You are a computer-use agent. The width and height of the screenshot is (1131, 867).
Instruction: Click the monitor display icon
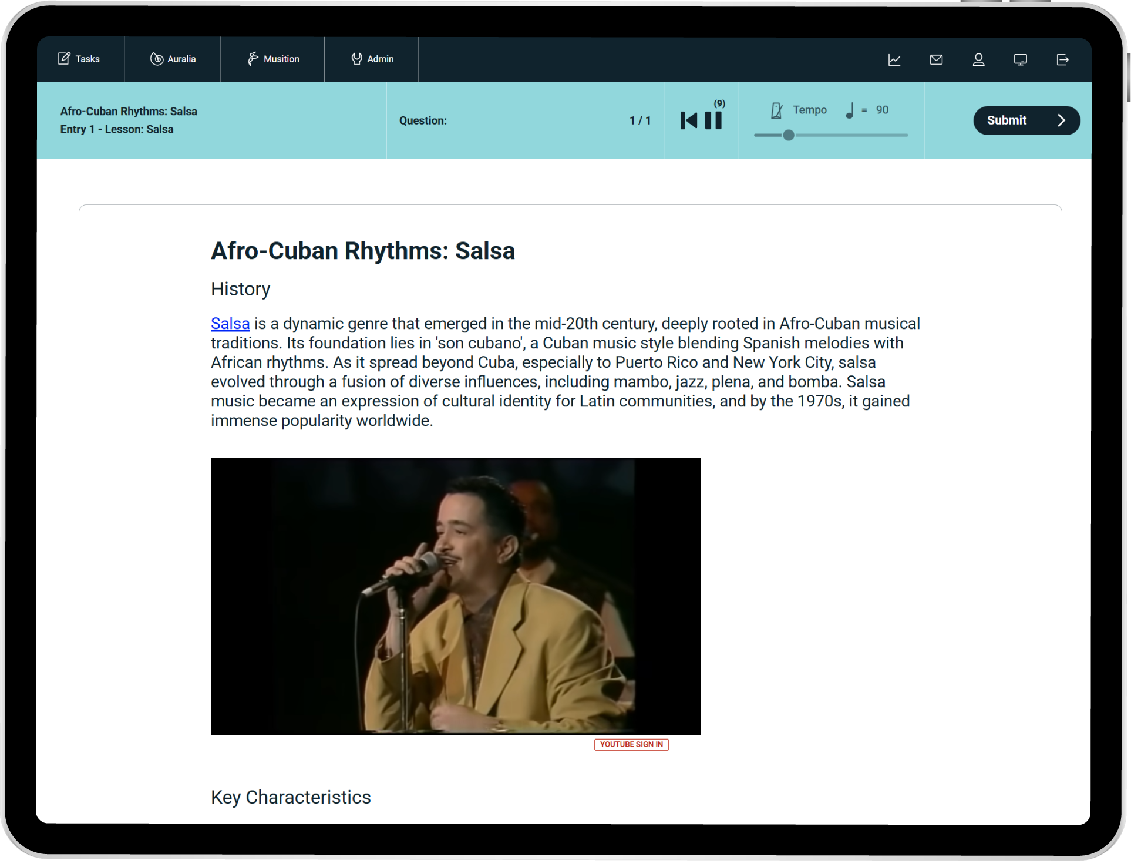click(1021, 60)
